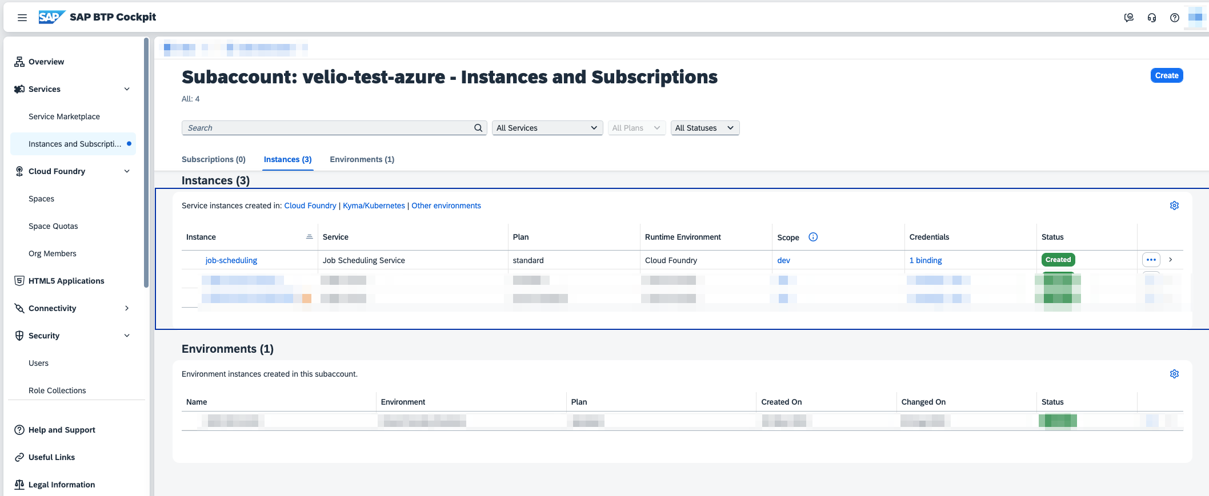
Task: Click the search magnifier icon
Action: click(x=478, y=128)
